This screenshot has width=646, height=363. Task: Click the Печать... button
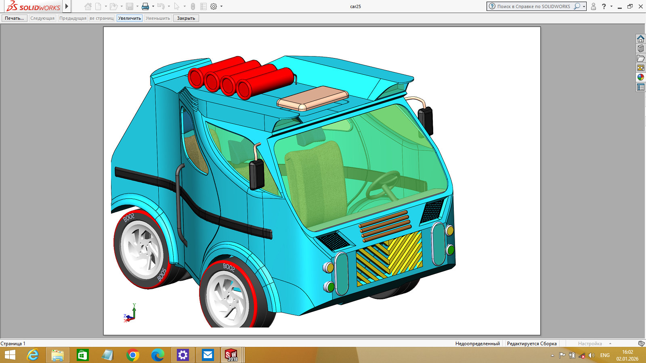click(x=15, y=18)
